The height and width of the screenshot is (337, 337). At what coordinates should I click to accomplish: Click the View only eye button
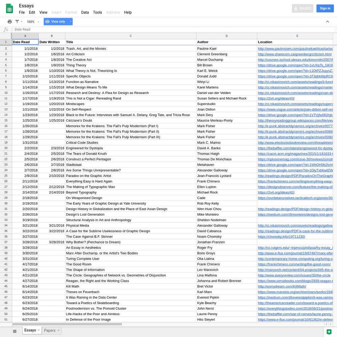(56, 22)
